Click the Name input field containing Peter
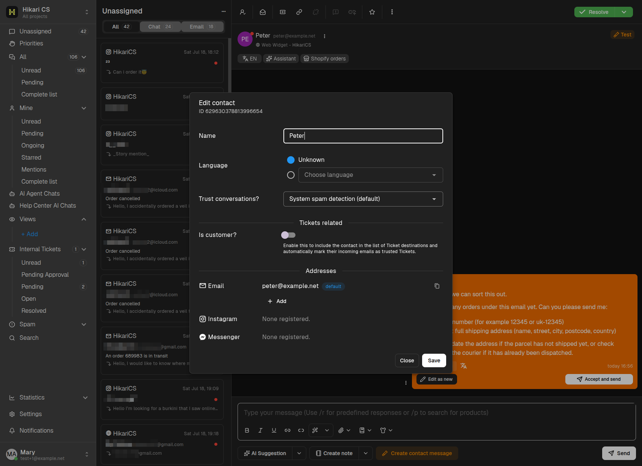The image size is (642, 466). click(363, 136)
